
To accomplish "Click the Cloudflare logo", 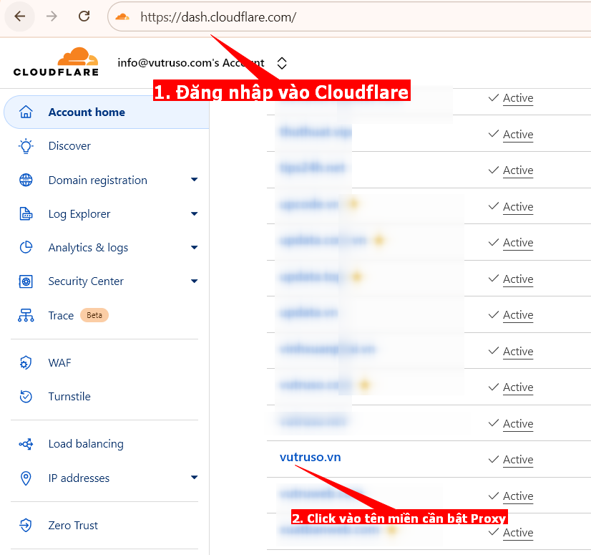I will tap(56, 62).
